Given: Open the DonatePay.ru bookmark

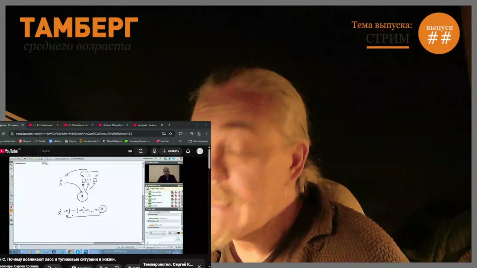Looking at the screenshot, I should [112, 141].
